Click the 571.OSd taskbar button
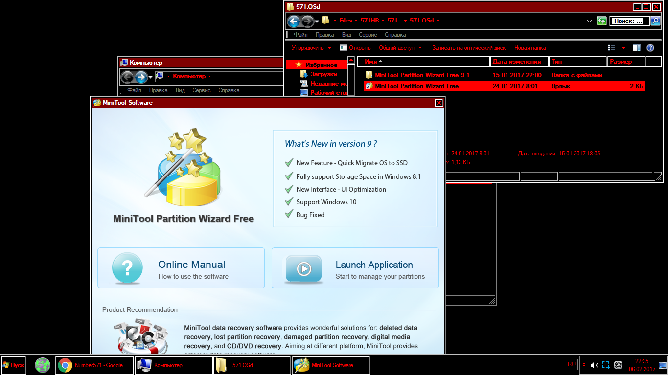This screenshot has height=375, width=668. pos(252,365)
